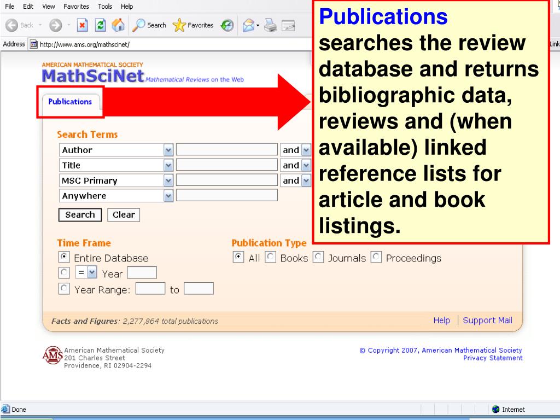The image size is (560, 420).
Task: Click the single Year input box
Action: click(142, 272)
